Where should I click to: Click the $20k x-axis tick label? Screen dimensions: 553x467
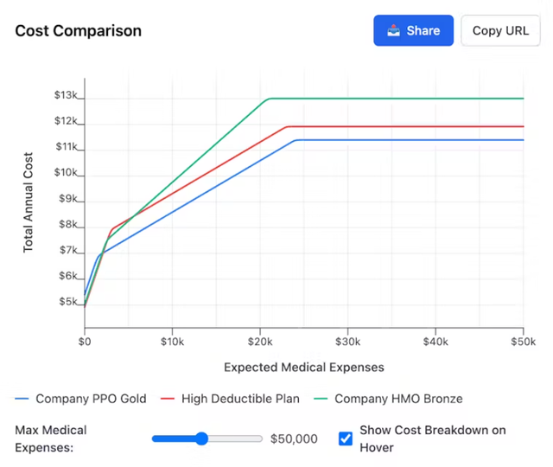tap(260, 342)
